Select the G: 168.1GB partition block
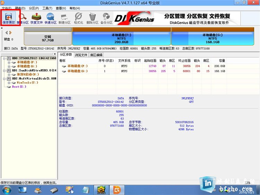The width and height of the screenshot is (260, 195). click(213, 36)
